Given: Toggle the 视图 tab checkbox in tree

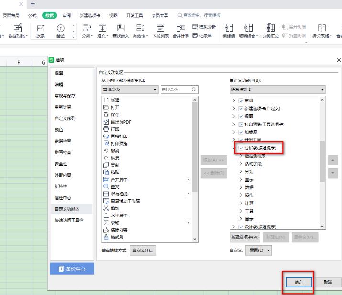Looking at the screenshot, I should tap(241, 116).
